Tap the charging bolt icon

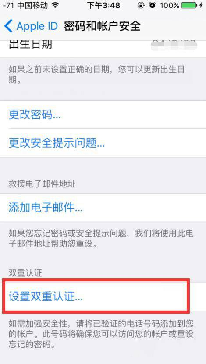click(x=202, y=5)
